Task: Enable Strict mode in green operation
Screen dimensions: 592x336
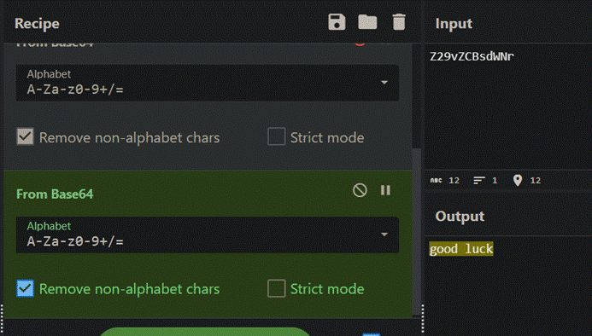Action: [x=277, y=288]
